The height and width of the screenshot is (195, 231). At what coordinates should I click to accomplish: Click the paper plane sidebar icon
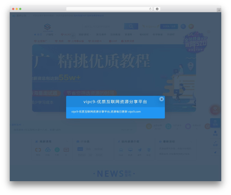click(x=215, y=153)
